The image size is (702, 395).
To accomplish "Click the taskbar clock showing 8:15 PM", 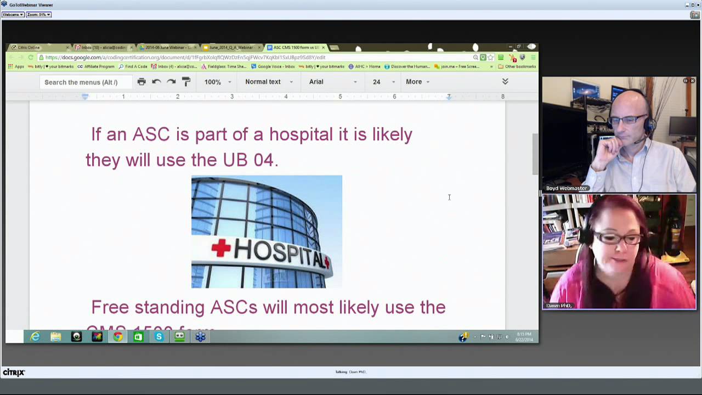I will click(524, 336).
